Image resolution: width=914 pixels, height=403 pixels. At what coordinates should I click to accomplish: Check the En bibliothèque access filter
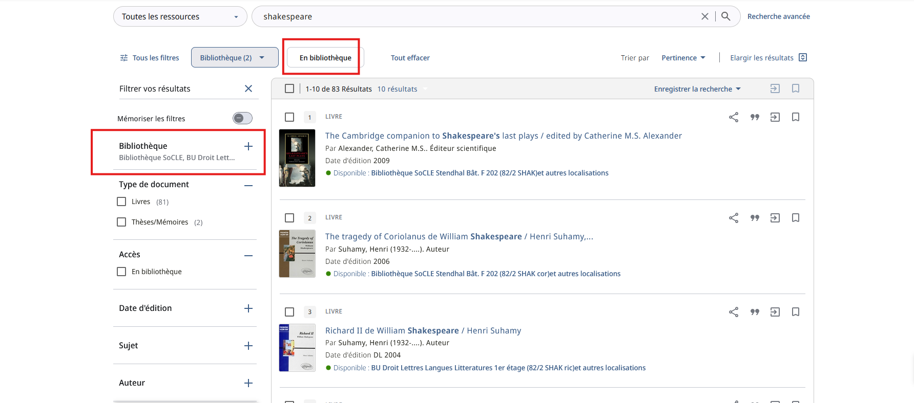coord(121,272)
